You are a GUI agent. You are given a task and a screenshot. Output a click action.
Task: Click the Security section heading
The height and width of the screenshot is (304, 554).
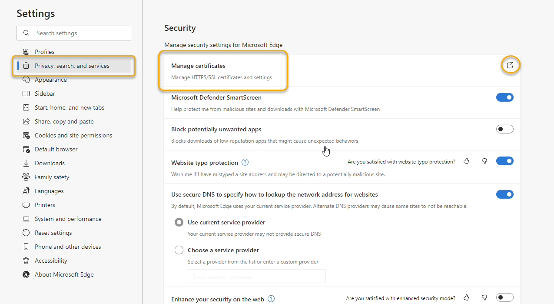(x=180, y=28)
